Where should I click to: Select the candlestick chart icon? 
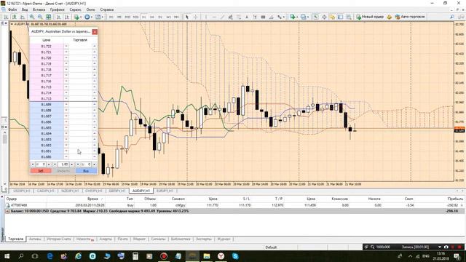14,17
